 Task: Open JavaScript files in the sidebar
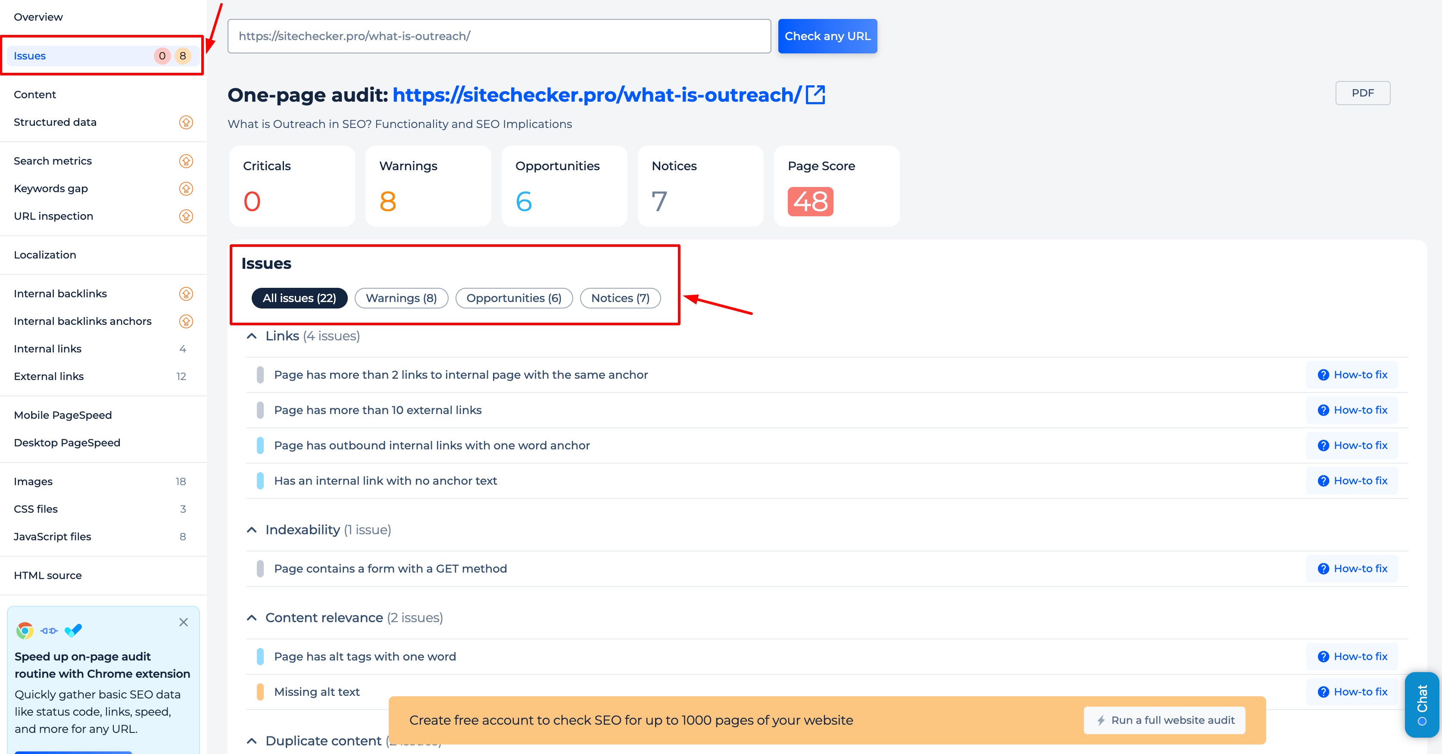53,537
